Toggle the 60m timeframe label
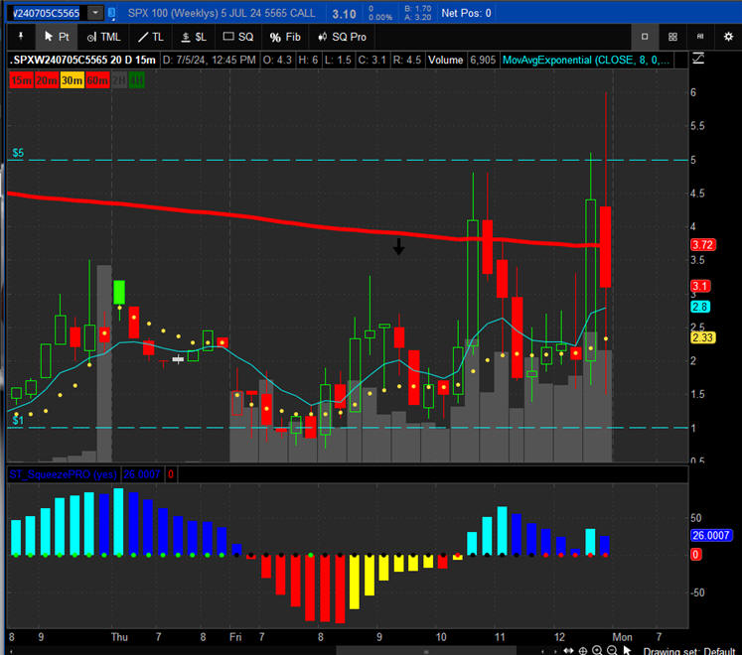Screen dimensions: 742x655 click(x=97, y=79)
